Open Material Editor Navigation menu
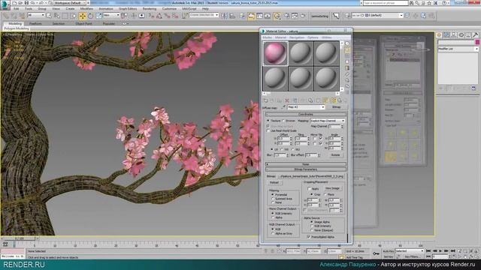This screenshot has height=270, width=481. click(297, 37)
